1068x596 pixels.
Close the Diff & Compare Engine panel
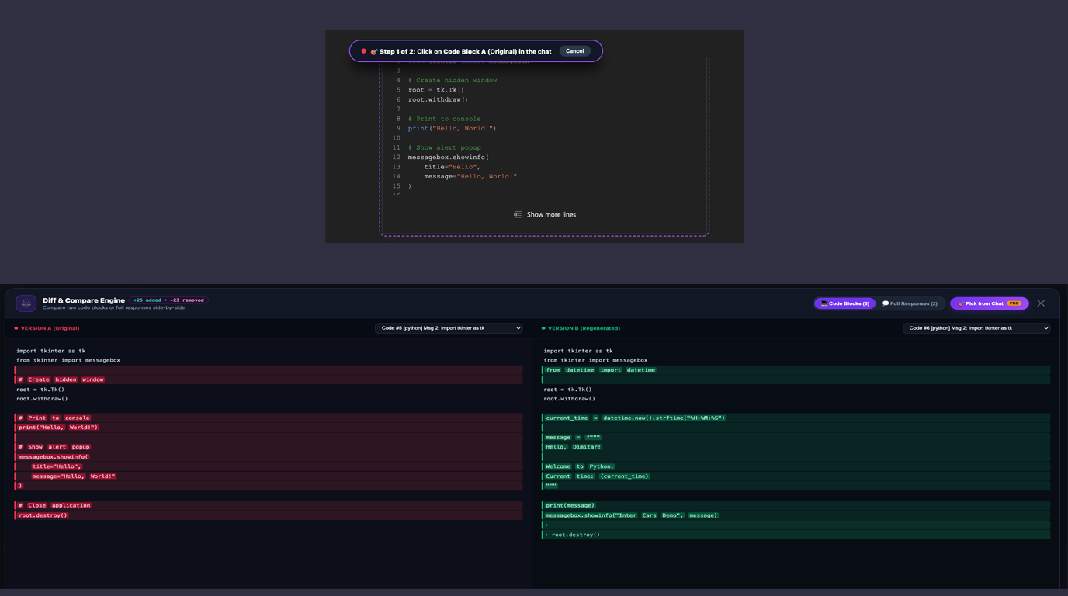tap(1041, 303)
